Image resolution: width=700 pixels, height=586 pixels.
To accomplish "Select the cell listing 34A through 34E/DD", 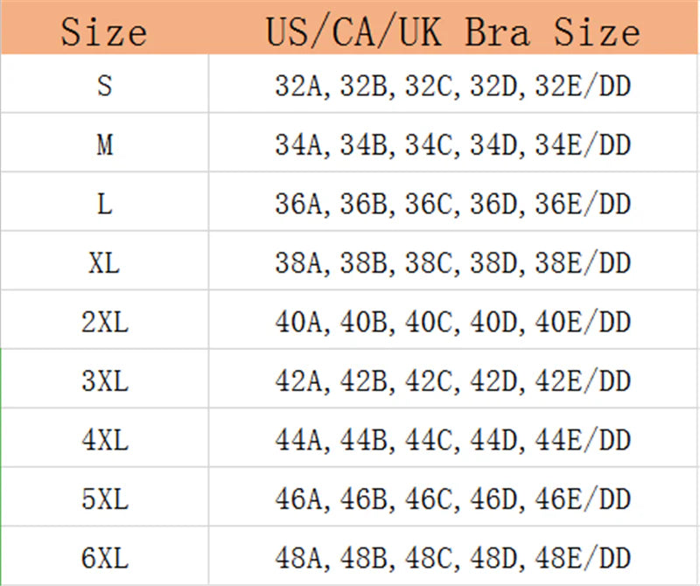I will [453, 145].
